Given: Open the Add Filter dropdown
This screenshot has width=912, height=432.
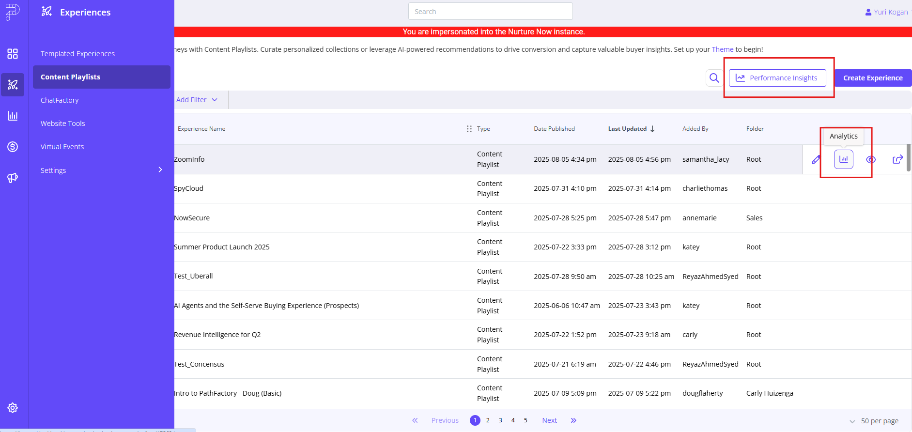Looking at the screenshot, I should (x=197, y=100).
